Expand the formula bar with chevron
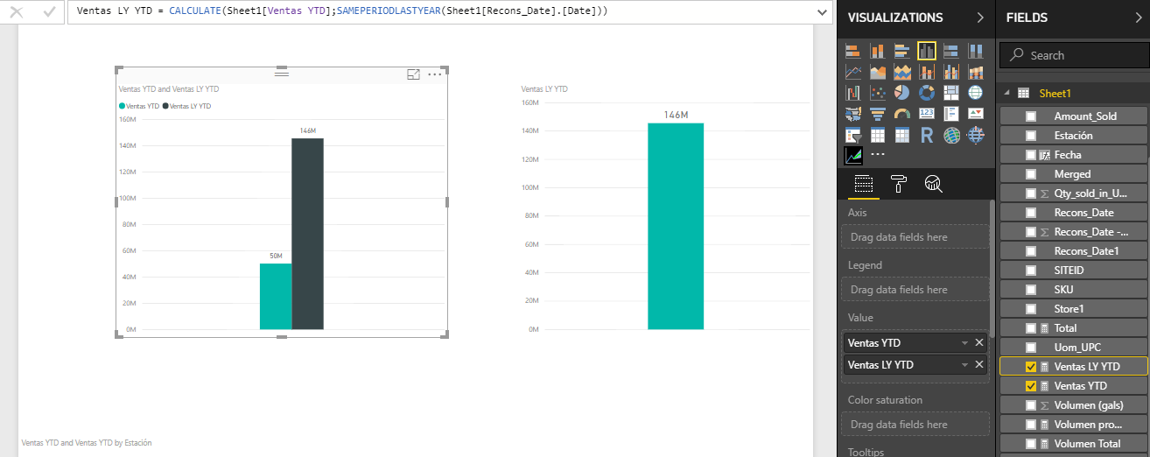Image resolution: width=1150 pixels, height=457 pixels. (822, 12)
